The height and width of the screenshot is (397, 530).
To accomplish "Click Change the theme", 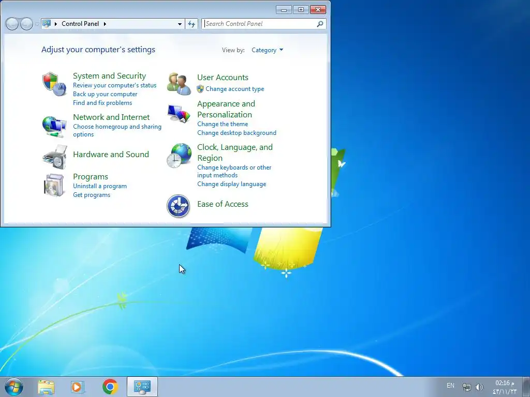I will click(x=223, y=124).
